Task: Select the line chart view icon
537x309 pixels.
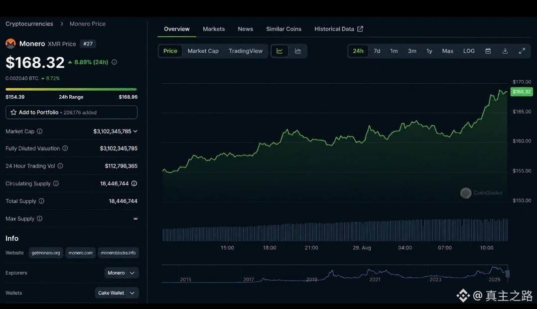Action: click(280, 51)
